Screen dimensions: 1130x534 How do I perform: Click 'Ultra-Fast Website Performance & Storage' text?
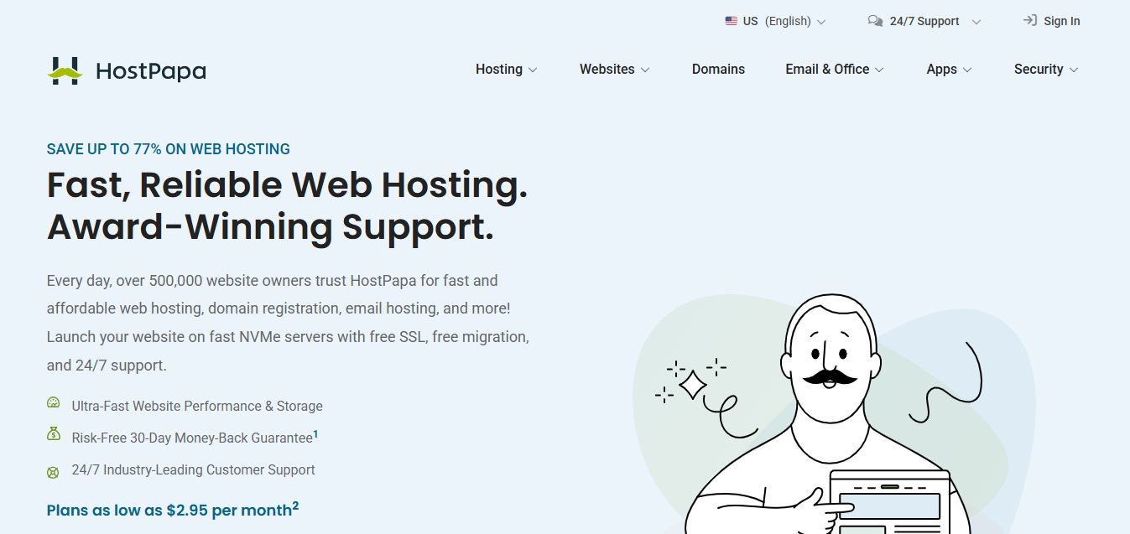point(197,406)
